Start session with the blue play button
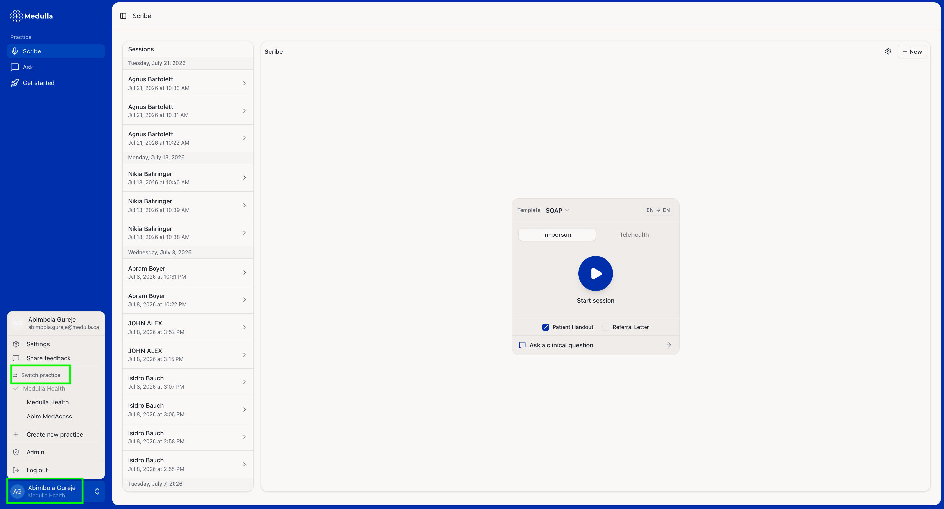This screenshot has height=509, width=944. coord(596,274)
